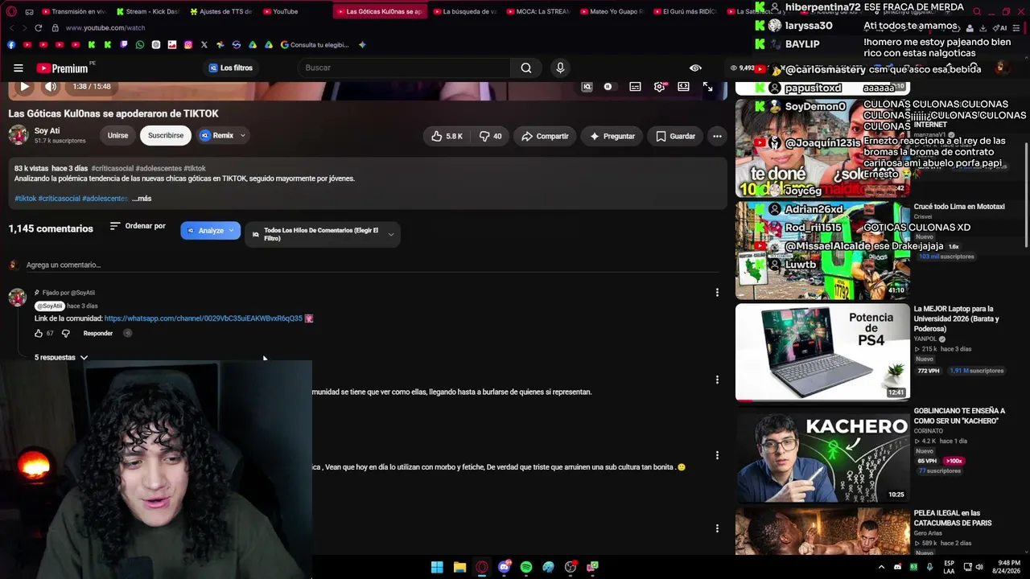Open Facebook bookmark in bookmarks bar

[11, 45]
